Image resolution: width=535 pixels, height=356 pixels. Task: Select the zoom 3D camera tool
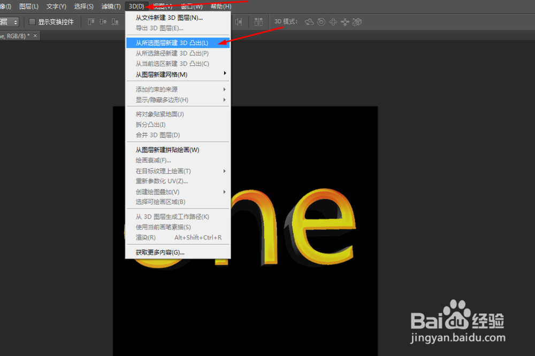(357, 22)
